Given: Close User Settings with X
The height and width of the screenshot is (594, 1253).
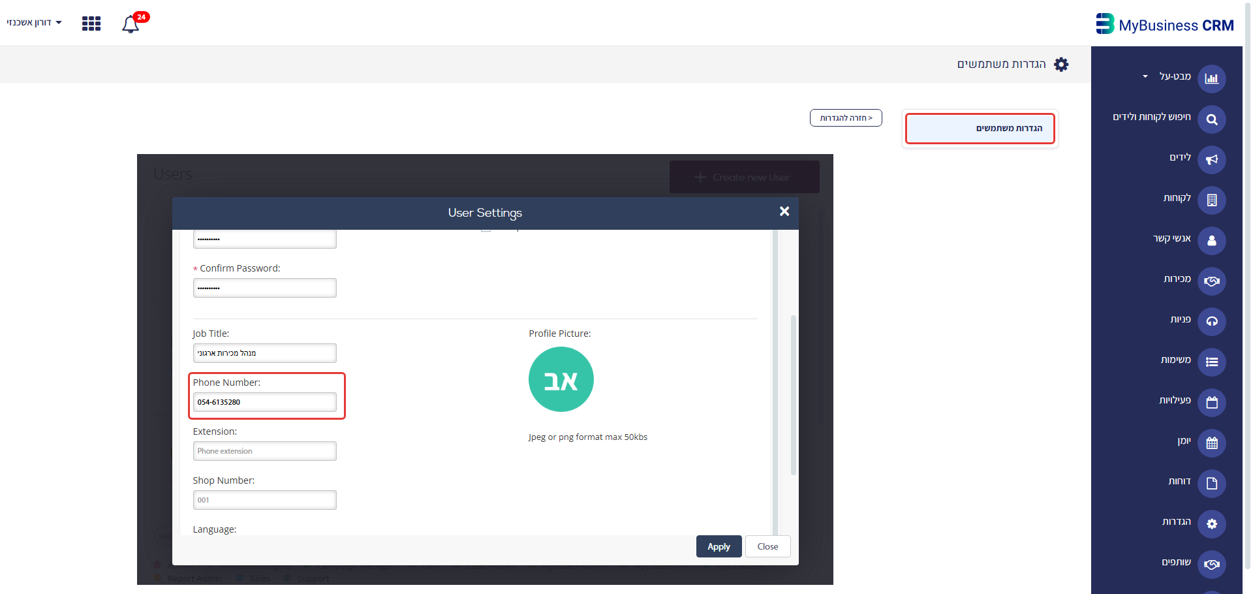Looking at the screenshot, I should (784, 211).
